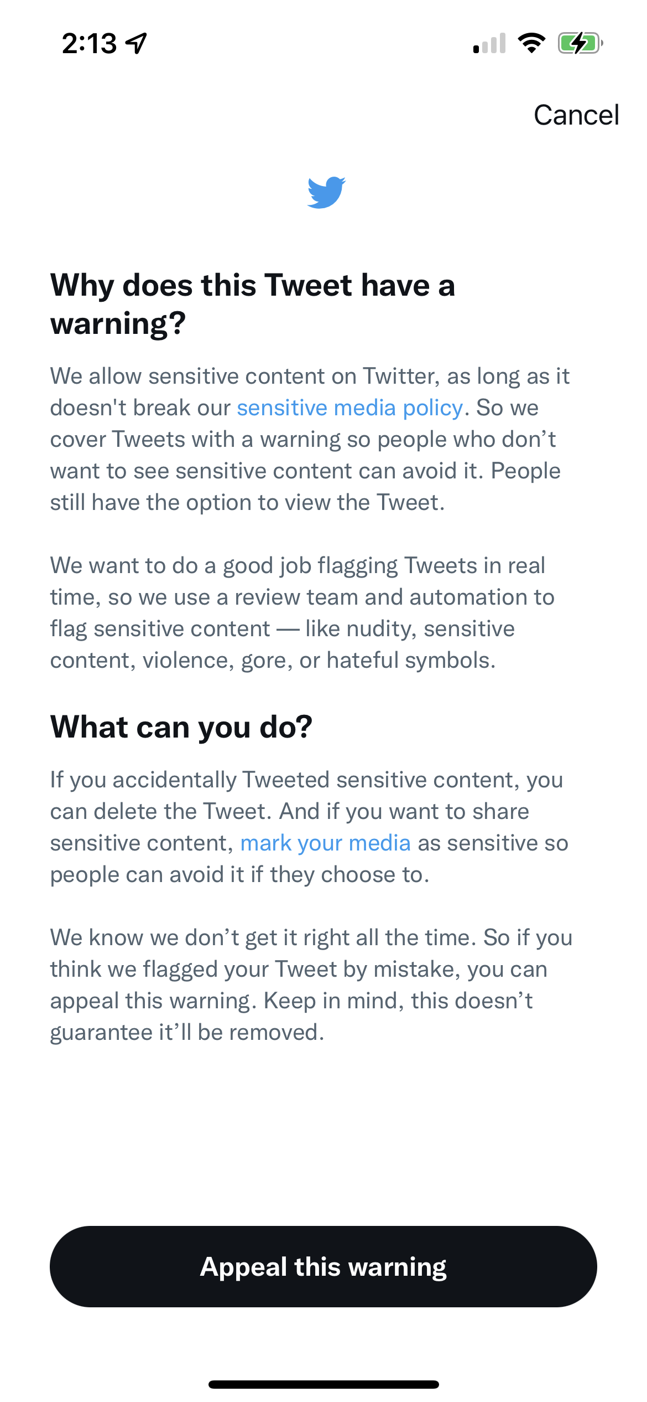Tap the line 'content, violence, gore, or hateful symbols'

click(x=273, y=661)
